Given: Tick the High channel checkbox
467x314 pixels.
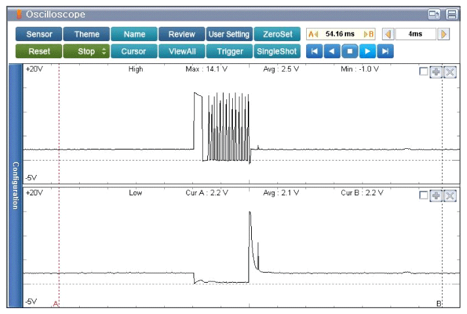Looking at the screenshot, I should [424, 72].
